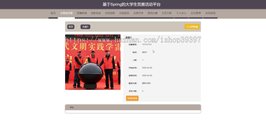
Task: Click the 结束时间 date value
Action: (147, 76)
